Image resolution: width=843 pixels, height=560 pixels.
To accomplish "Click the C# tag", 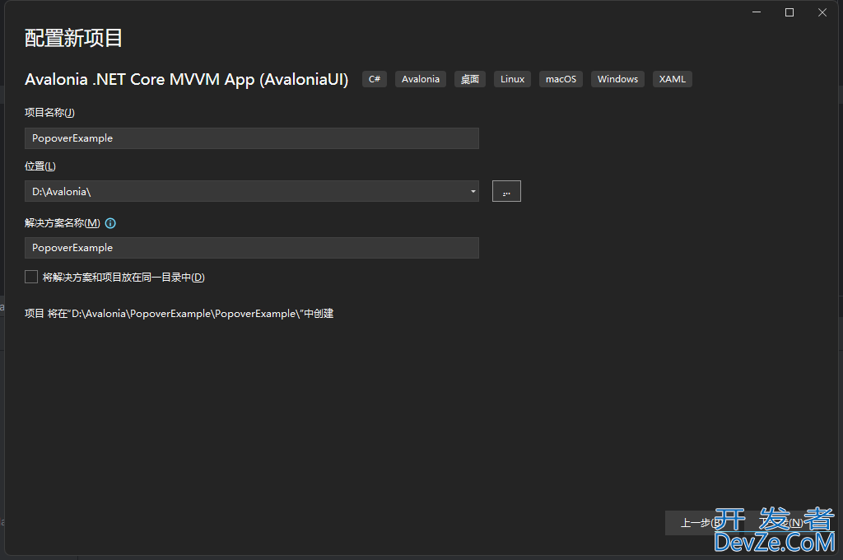I will tap(375, 79).
